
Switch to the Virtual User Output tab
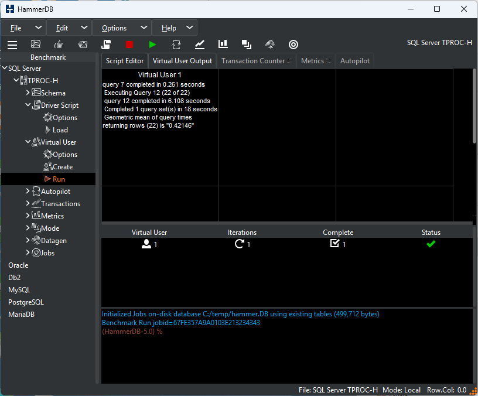coord(182,61)
